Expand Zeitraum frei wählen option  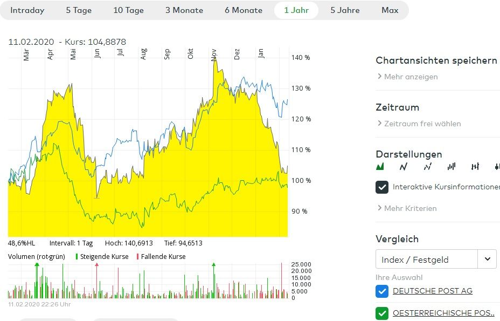click(422, 124)
